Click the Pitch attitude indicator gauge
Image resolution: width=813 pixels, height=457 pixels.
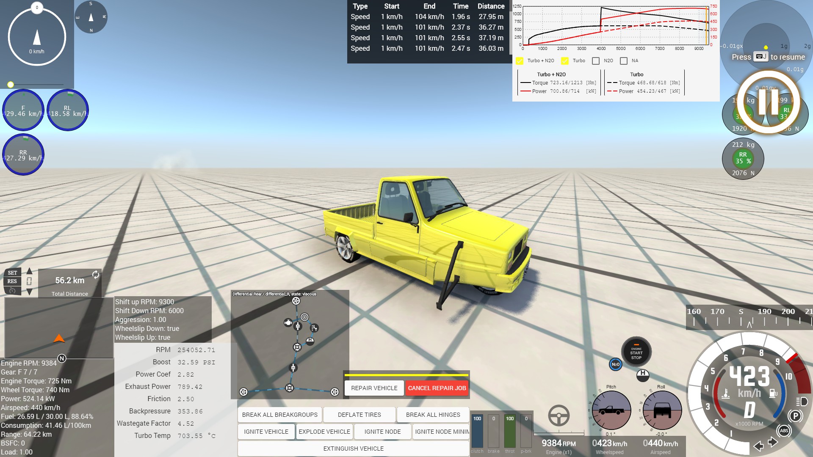pyautogui.click(x=611, y=410)
